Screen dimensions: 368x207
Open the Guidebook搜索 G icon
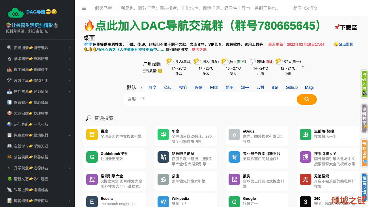pos(92,157)
